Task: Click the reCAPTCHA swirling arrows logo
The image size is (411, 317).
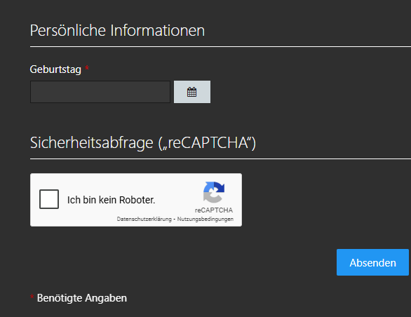Action: (214, 192)
